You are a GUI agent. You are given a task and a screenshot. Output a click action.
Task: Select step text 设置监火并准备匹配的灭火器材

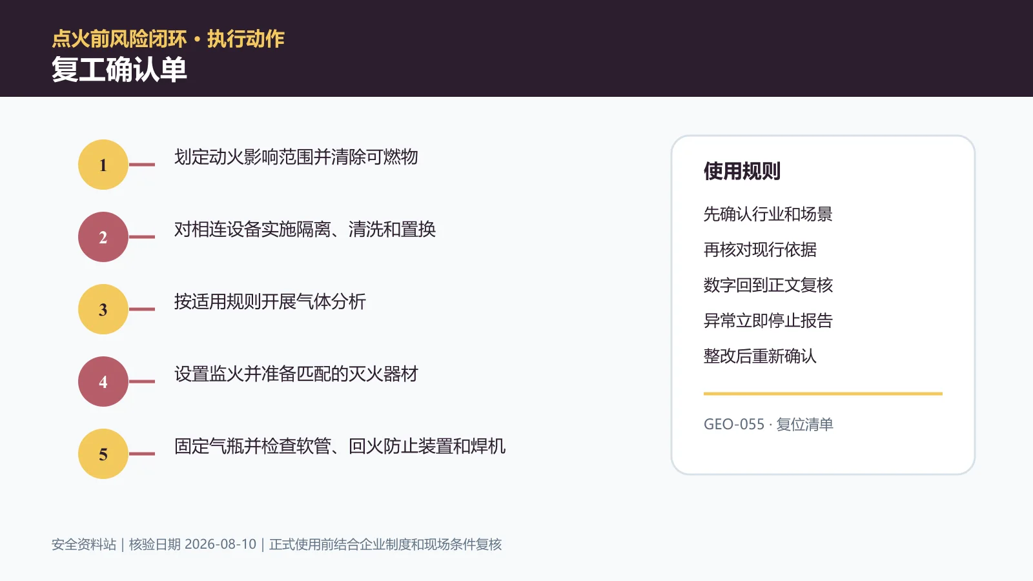click(296, 374)
